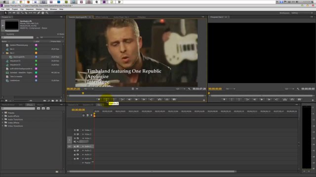Select the Hand tool
The width and height of the screenshot is (316, 177).
(43, 13)
